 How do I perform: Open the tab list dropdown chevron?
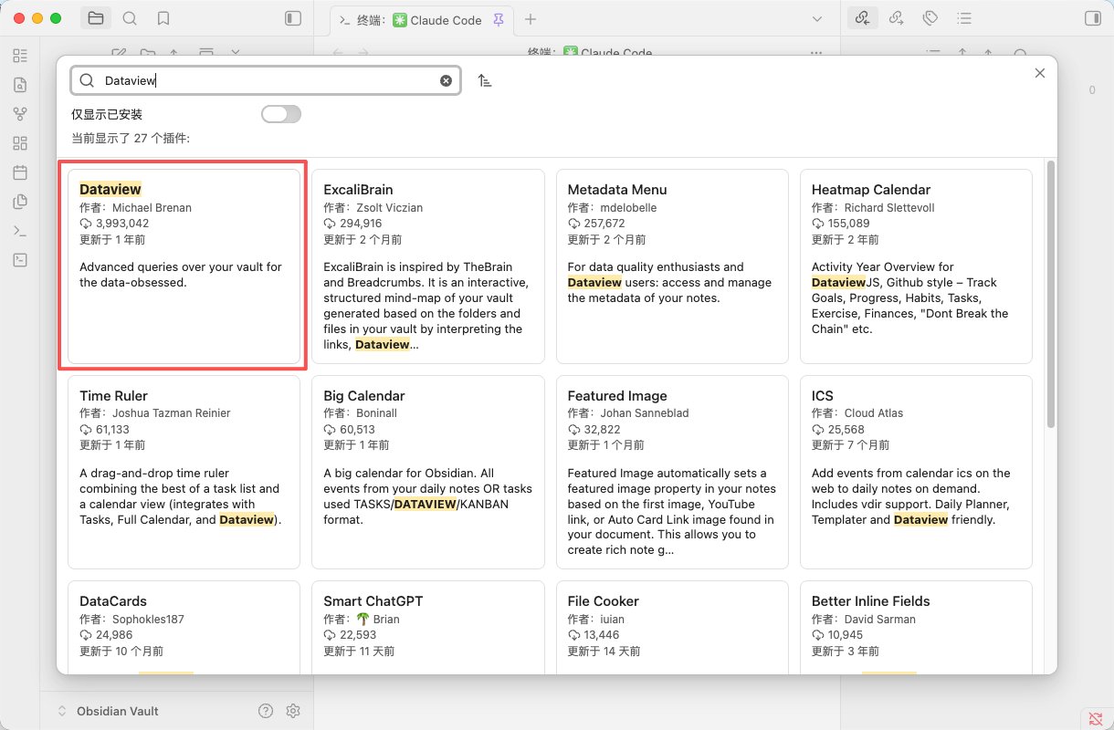pos(817,19)
